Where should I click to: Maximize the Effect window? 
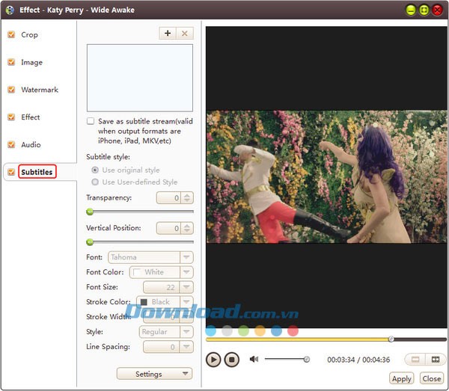(424, 10)
